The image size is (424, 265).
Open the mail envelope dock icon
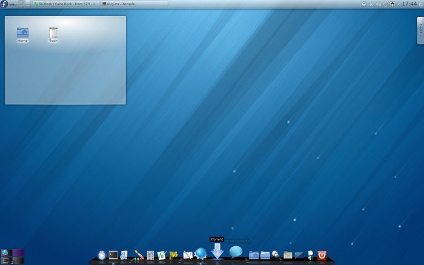click(188, 255)
